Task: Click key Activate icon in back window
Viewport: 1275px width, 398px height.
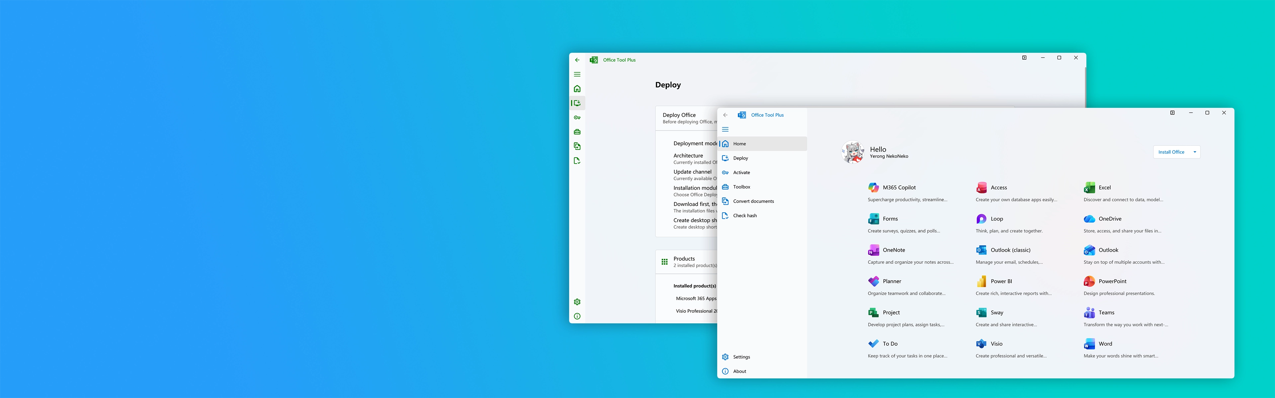Action: tap(577, 117)
